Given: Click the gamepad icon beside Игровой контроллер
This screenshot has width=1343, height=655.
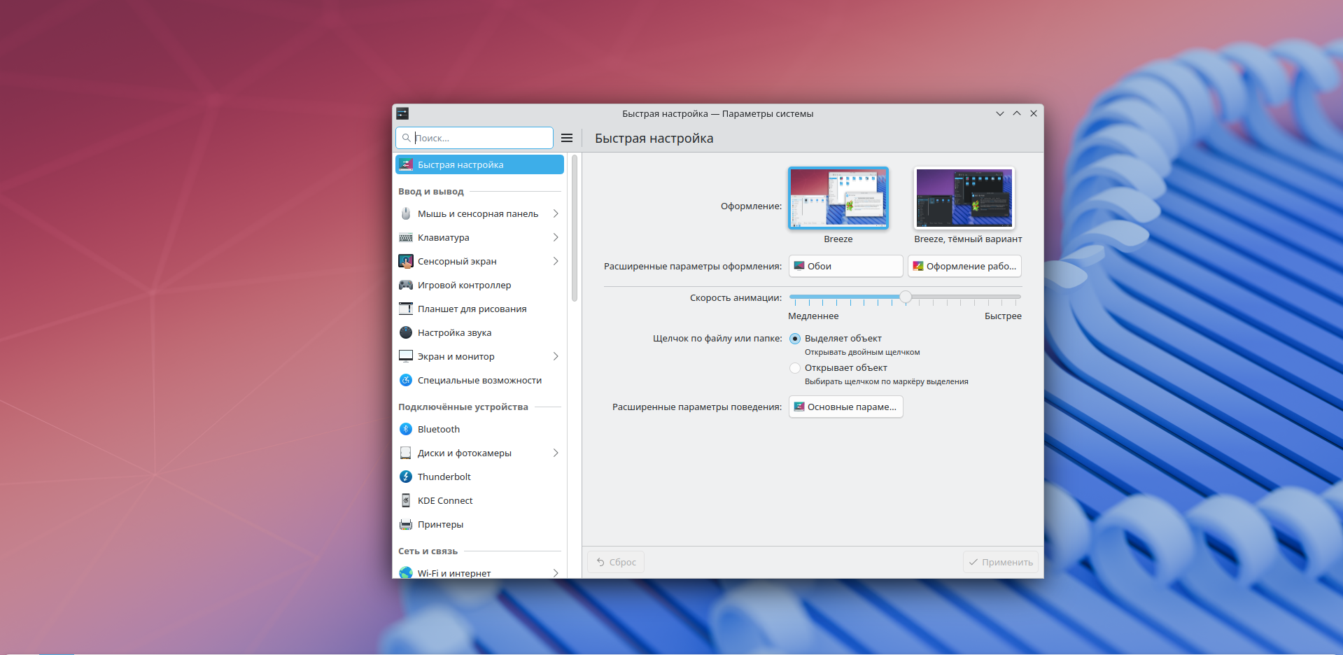Looking at the screenshot, I should coord(406,285).
